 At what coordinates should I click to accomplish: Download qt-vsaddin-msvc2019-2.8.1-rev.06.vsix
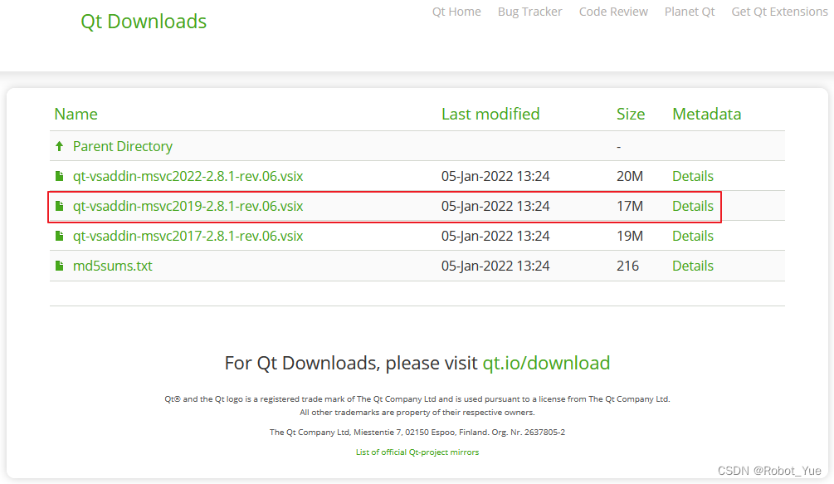(x=188, y=206)
